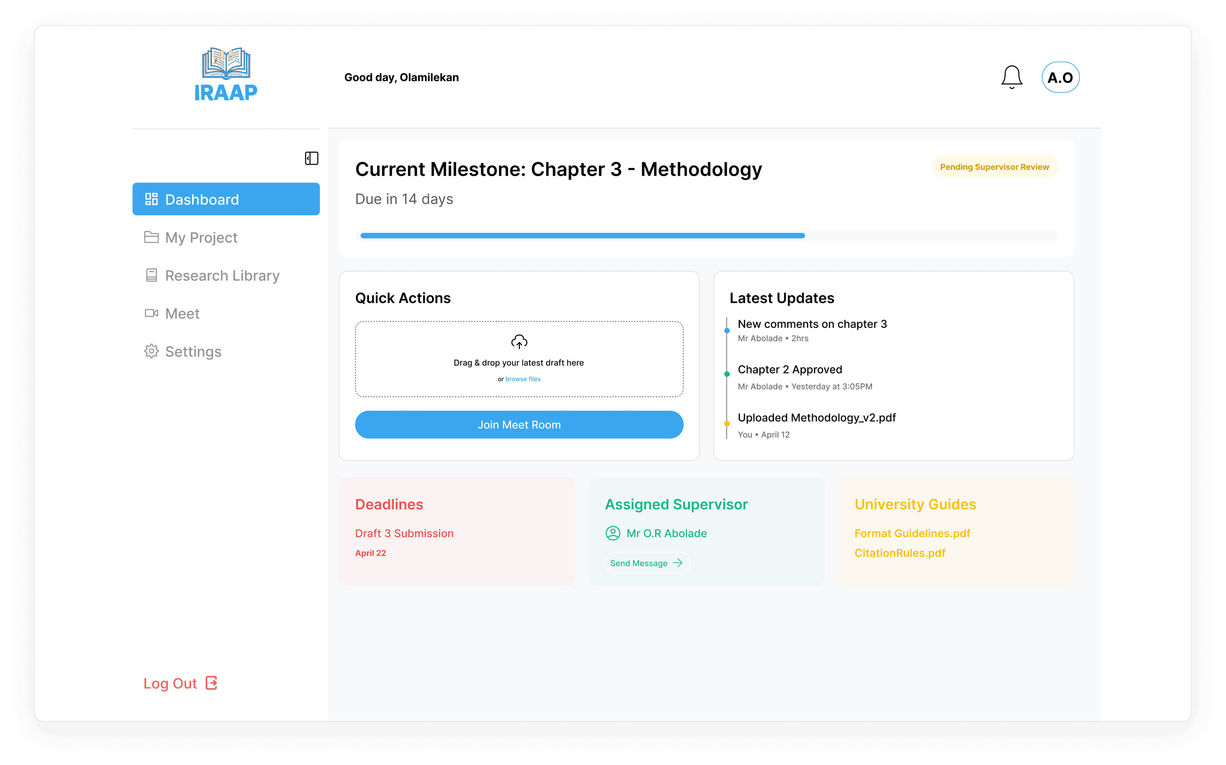The height and width of the screenshot is (765, 1226).
Task: Open Meet from the sidebar
Action: (226, 313)
